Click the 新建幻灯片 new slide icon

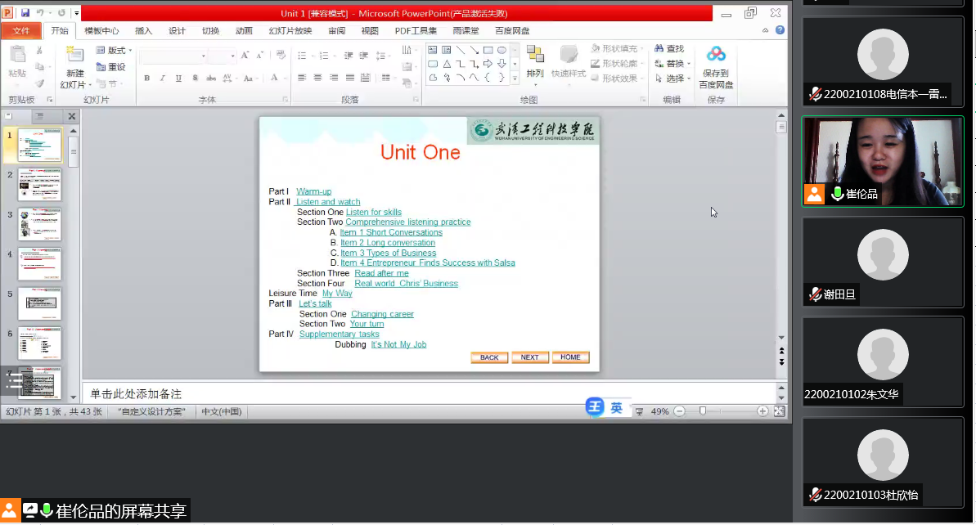coord(74,55)
